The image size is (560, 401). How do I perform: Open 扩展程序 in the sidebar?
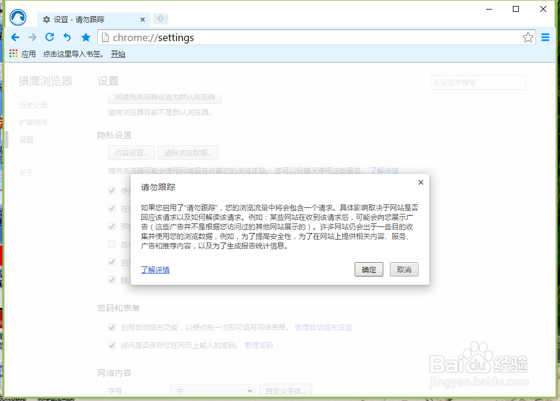(33, 123)
